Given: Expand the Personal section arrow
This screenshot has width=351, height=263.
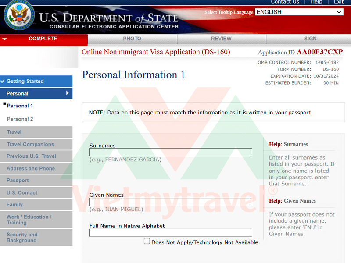Looking at the screenshot, I should [68, 93].
